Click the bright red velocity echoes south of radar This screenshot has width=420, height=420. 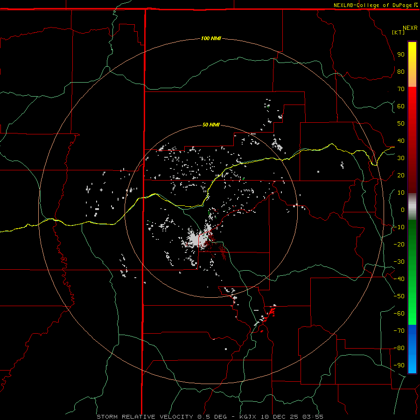click(x=272, y=312)
